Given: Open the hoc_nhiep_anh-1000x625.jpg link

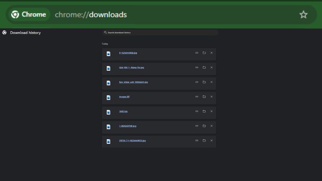Looking at the screenshot, I should tap(133, 82).
